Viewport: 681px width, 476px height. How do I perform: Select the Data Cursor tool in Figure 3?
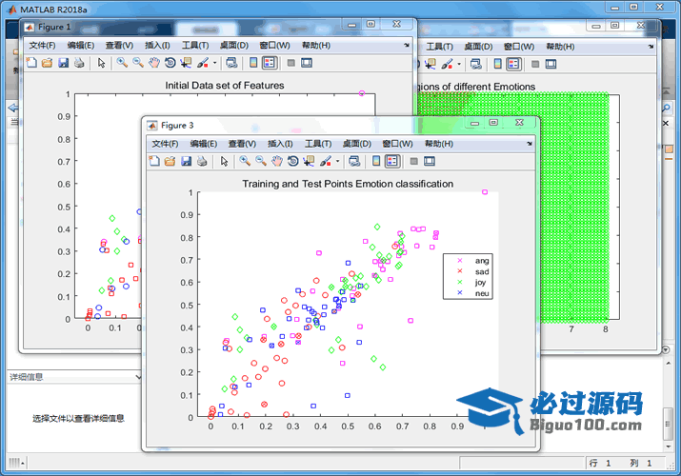click(309, 162)
